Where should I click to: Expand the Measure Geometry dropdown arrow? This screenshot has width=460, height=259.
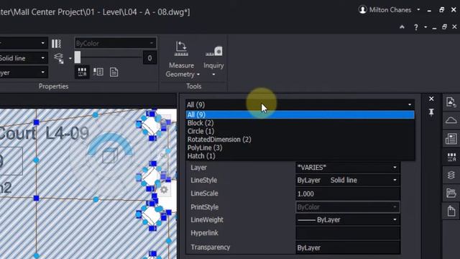pos(198,75)
